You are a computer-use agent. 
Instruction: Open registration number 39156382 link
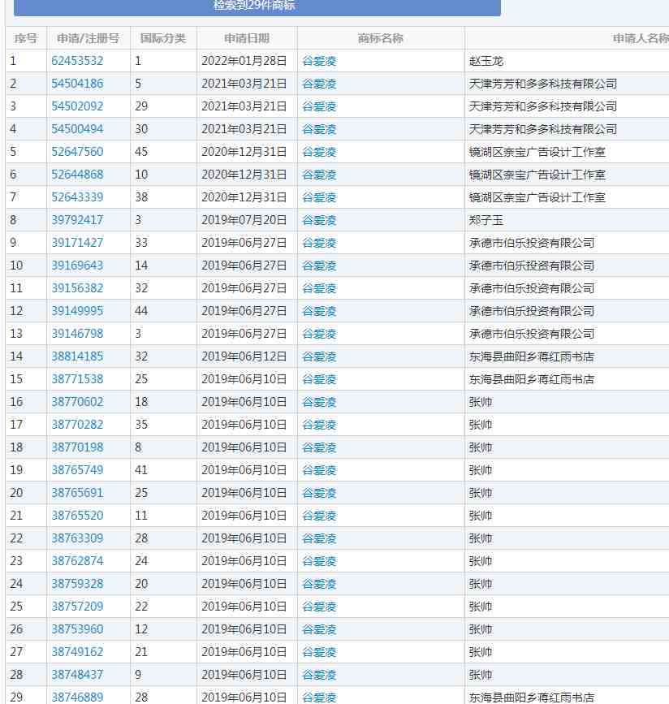tap(77, 287)
